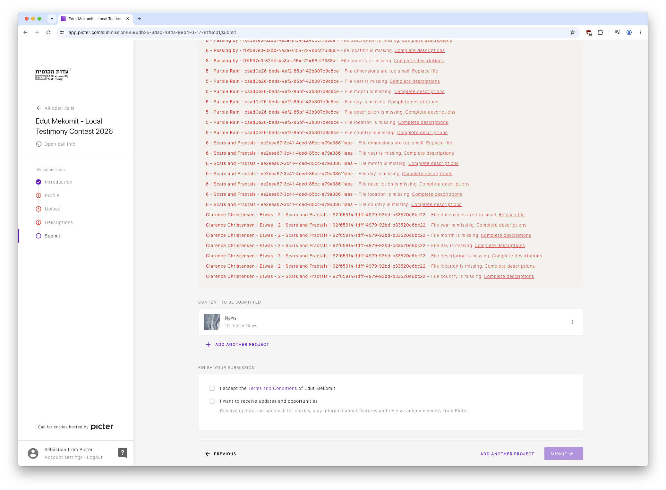Complete descriptions for Purple Rain description missing
The image size is (666, 490).
[x=430, y=112]
